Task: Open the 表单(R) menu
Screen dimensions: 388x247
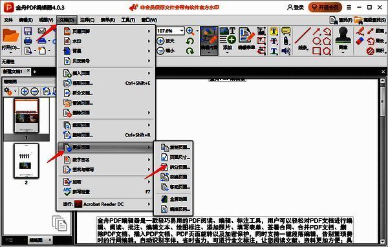Action: pyautogui.click(x=107, y=20)
